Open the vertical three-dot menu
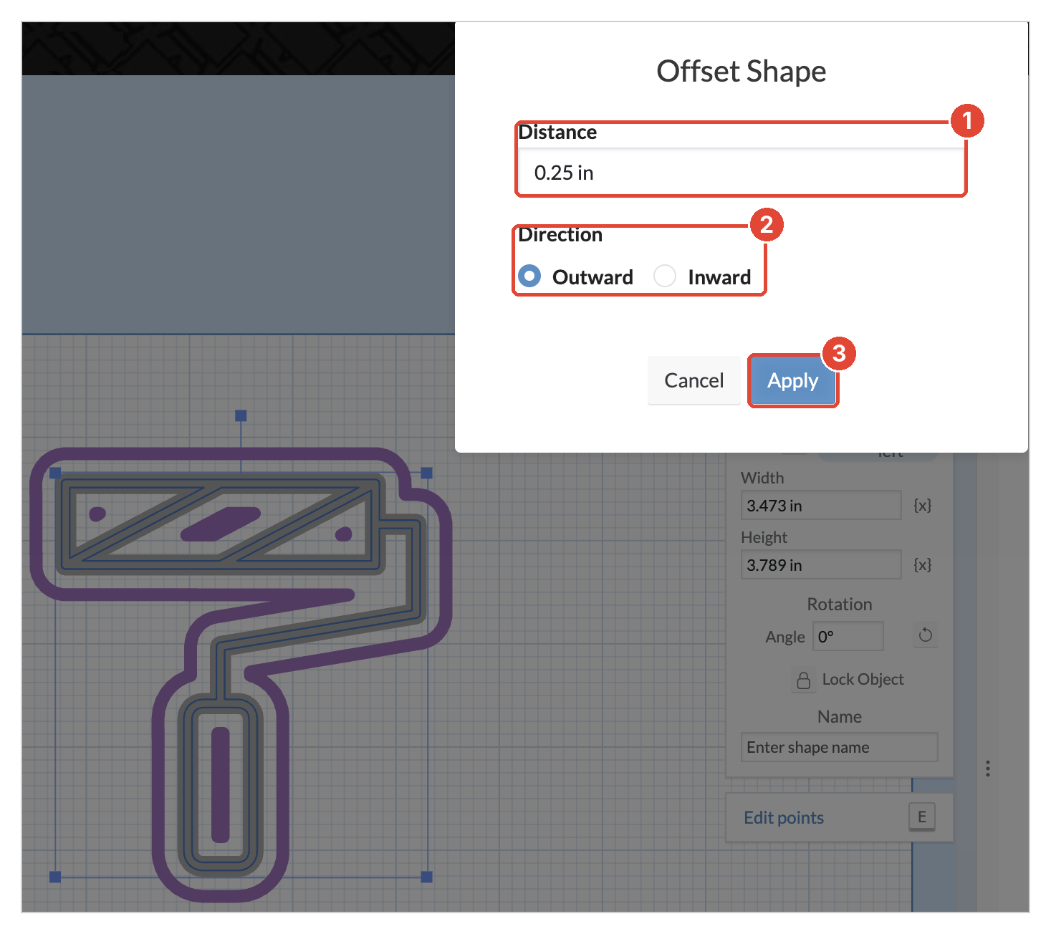 [x=988, y=769]
